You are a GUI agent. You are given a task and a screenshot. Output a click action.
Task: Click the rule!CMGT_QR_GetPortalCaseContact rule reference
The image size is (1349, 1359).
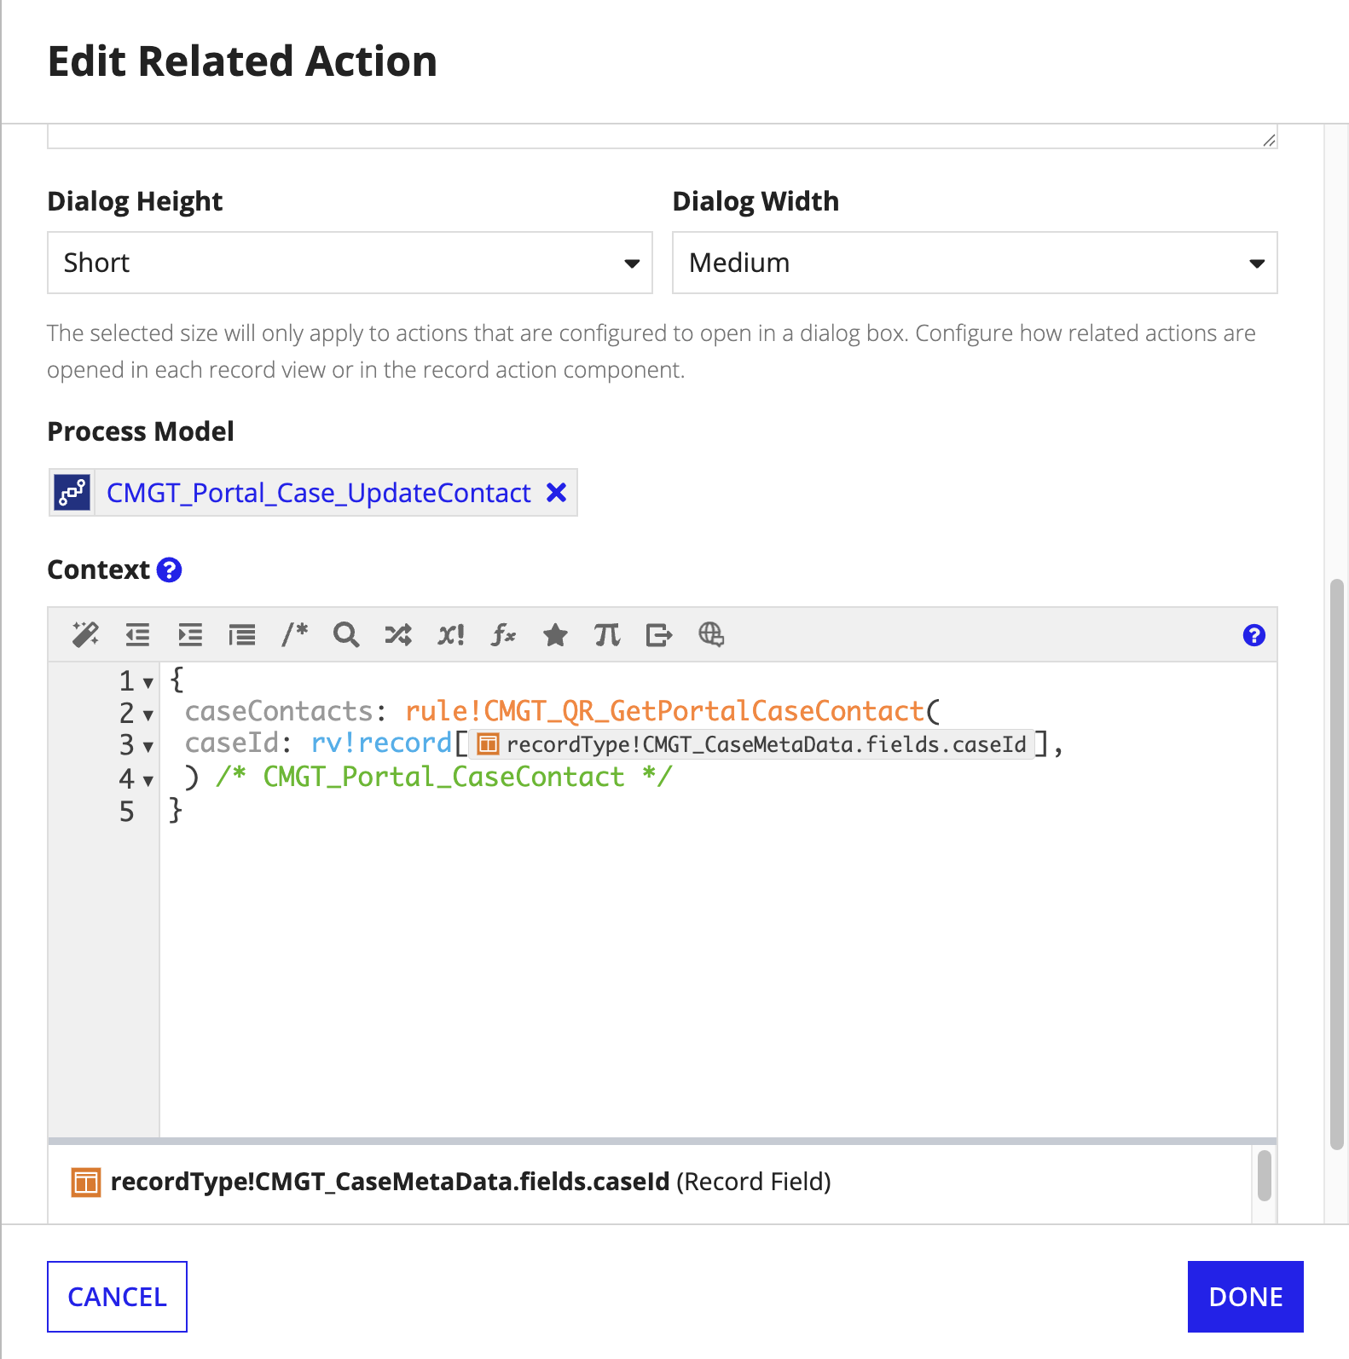coord(665,711)
